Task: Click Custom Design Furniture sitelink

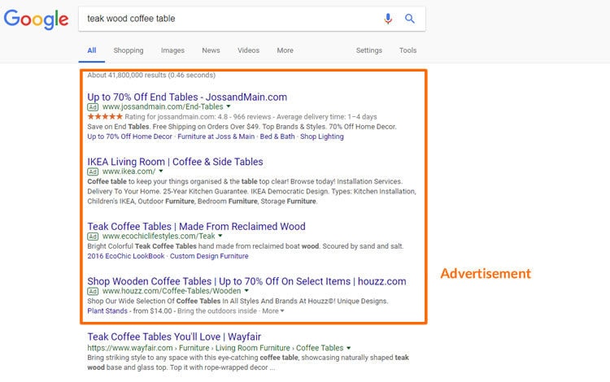Action: point(209,256)
